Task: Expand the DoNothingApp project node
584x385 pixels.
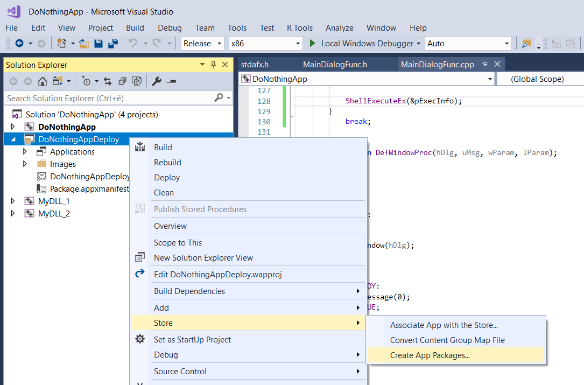Action: (x=13, y=127)
